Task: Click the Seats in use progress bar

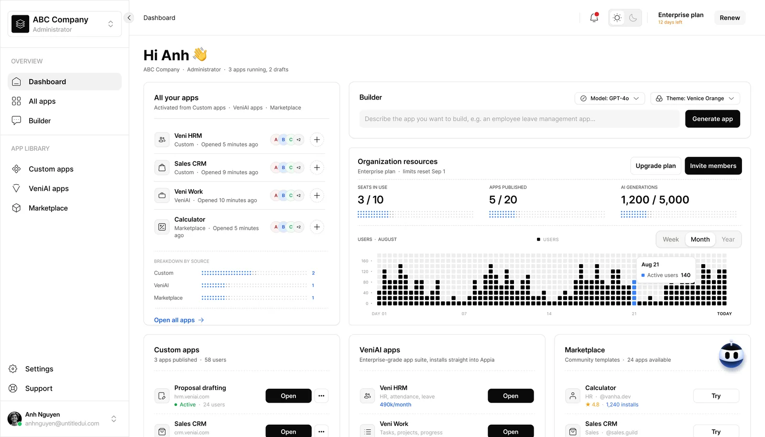Action: point(415,214)
